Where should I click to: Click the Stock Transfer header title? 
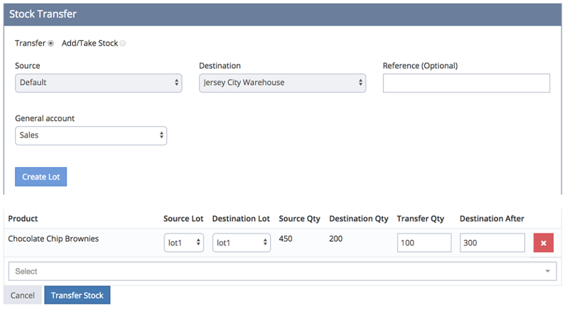click(43, 14)
